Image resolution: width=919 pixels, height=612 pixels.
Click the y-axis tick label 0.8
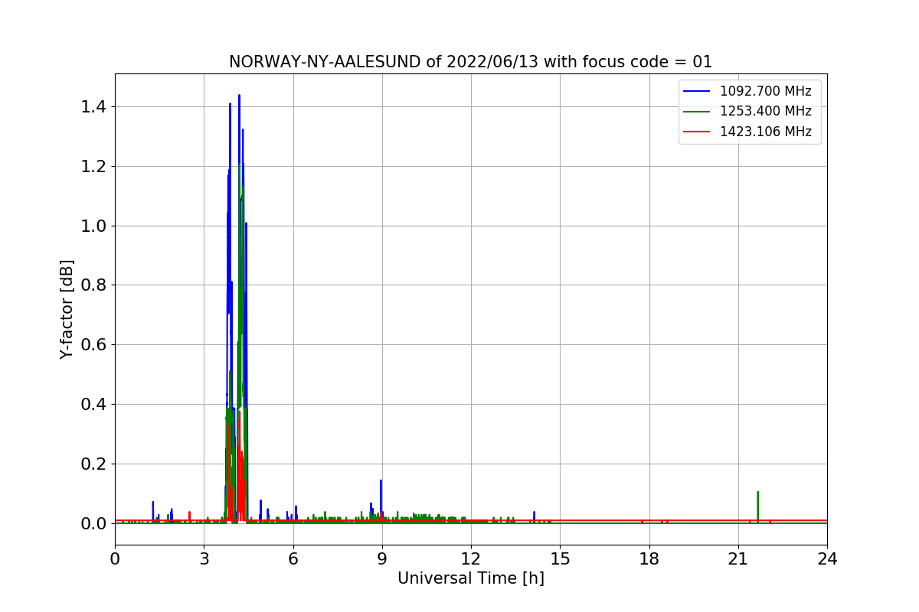93,285
